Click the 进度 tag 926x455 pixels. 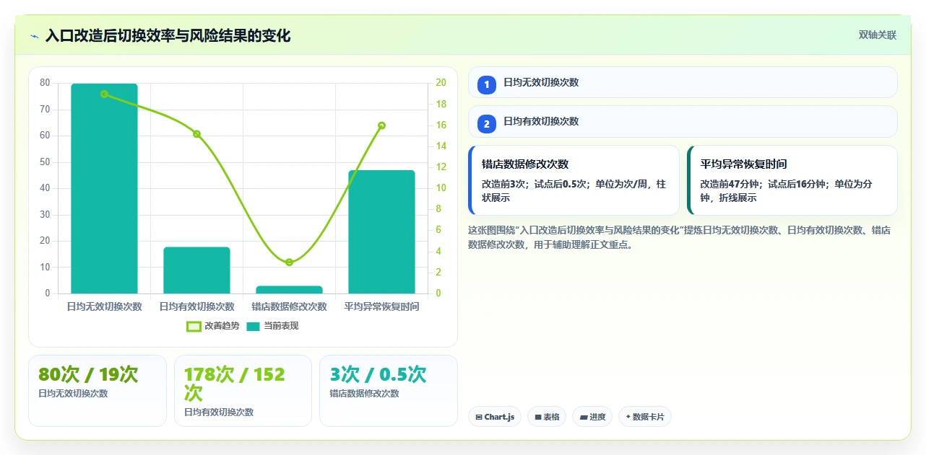click(x=592, y=417)
